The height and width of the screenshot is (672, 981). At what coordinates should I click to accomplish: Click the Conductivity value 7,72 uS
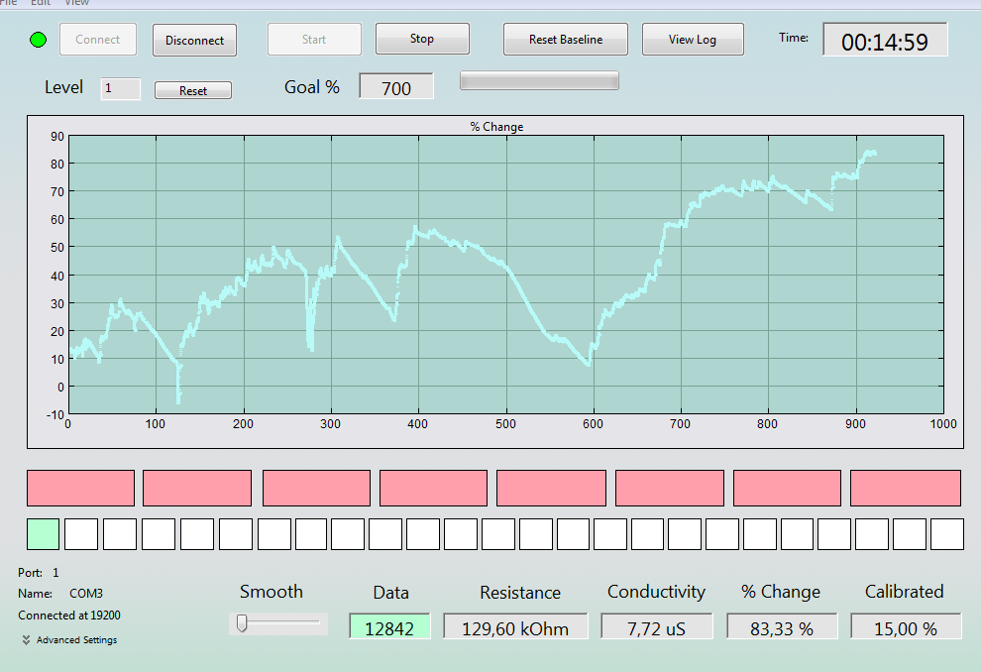(656, 627)
